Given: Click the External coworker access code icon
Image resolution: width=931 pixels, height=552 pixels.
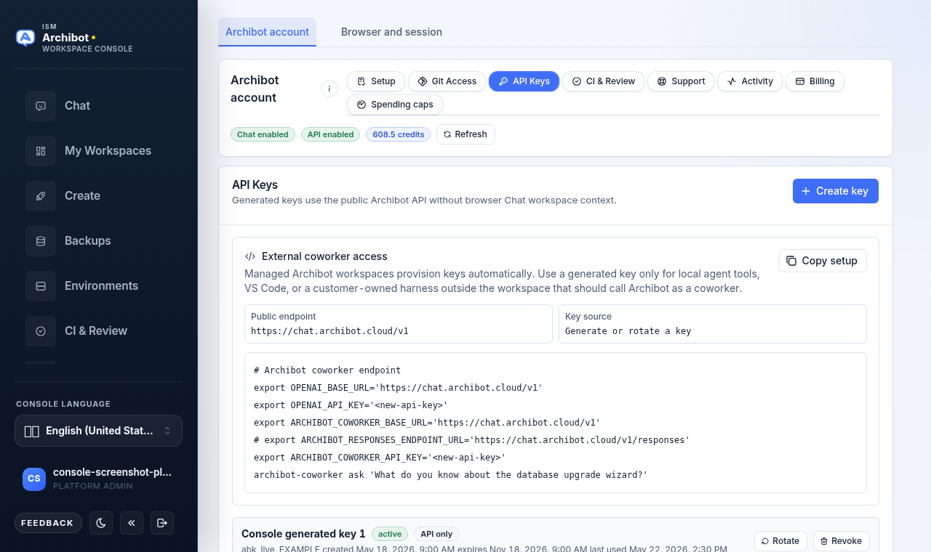Looking at the screenshot, I should [250, 256].
